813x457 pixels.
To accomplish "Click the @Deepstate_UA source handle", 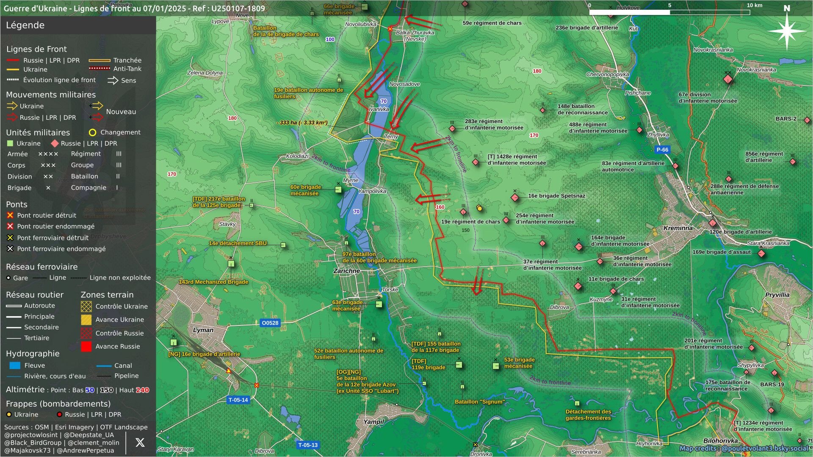I will [x=89, y=435].
